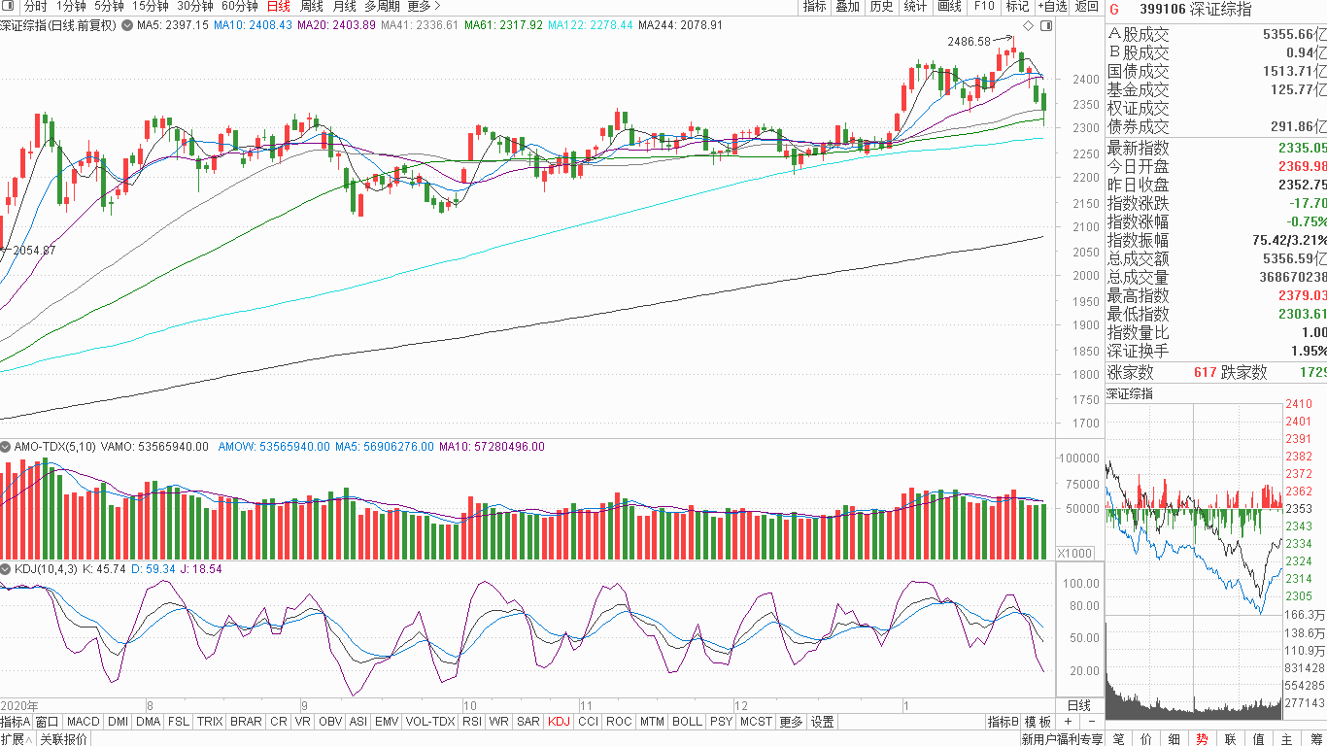
Task: Switch right panel to 值 tab
Action: 1259,739
